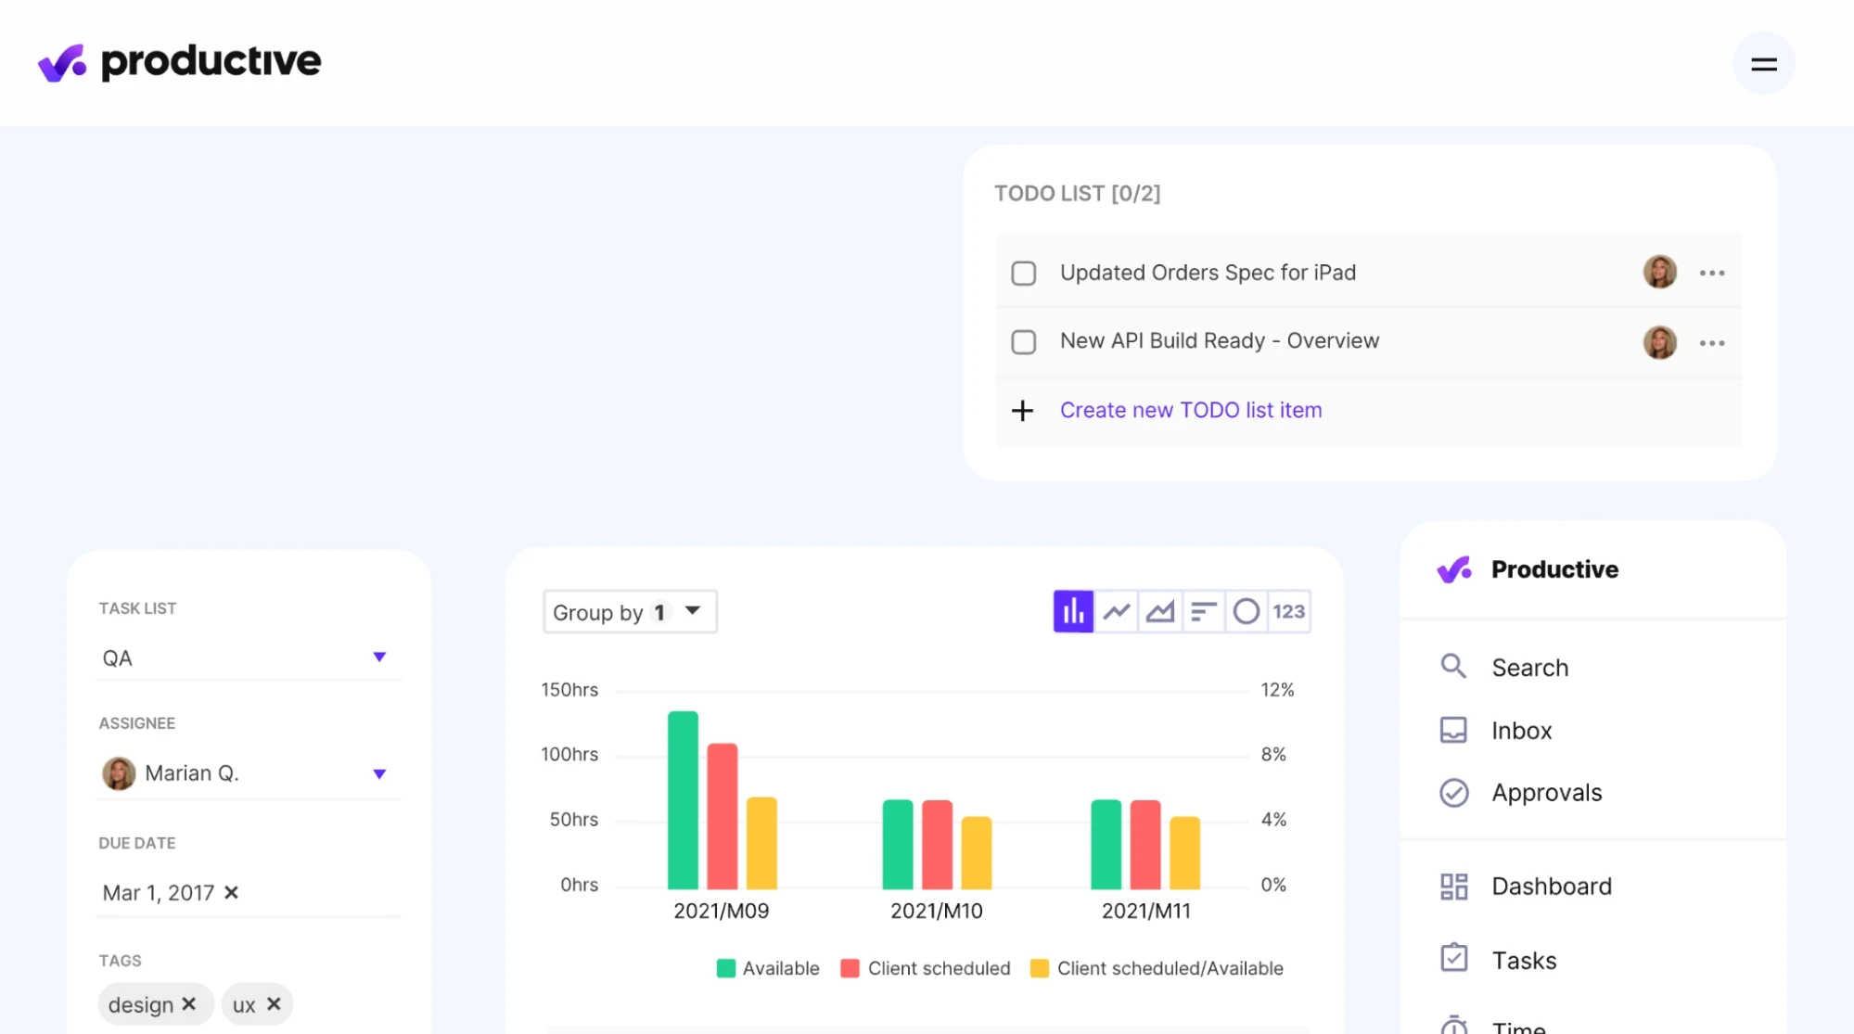This screenshot has width=1854, height=1034.
Task: Click the numeric view icon (123)
Action: [x=1288, y=611]
